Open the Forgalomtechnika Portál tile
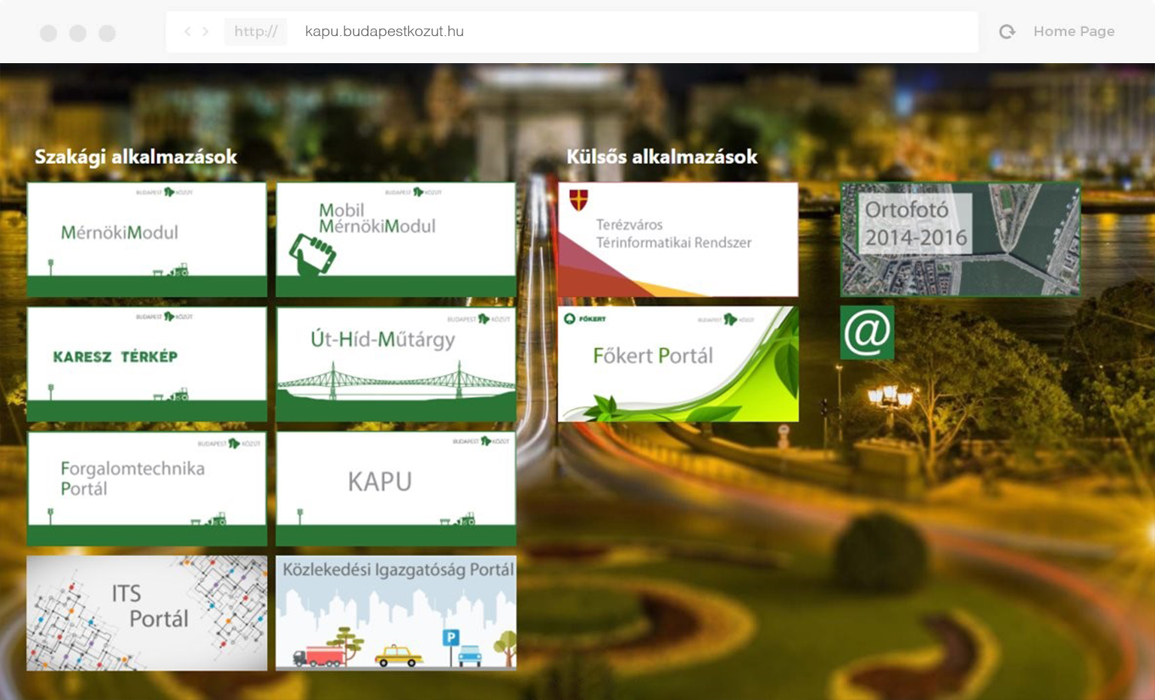 pos(147,489)
